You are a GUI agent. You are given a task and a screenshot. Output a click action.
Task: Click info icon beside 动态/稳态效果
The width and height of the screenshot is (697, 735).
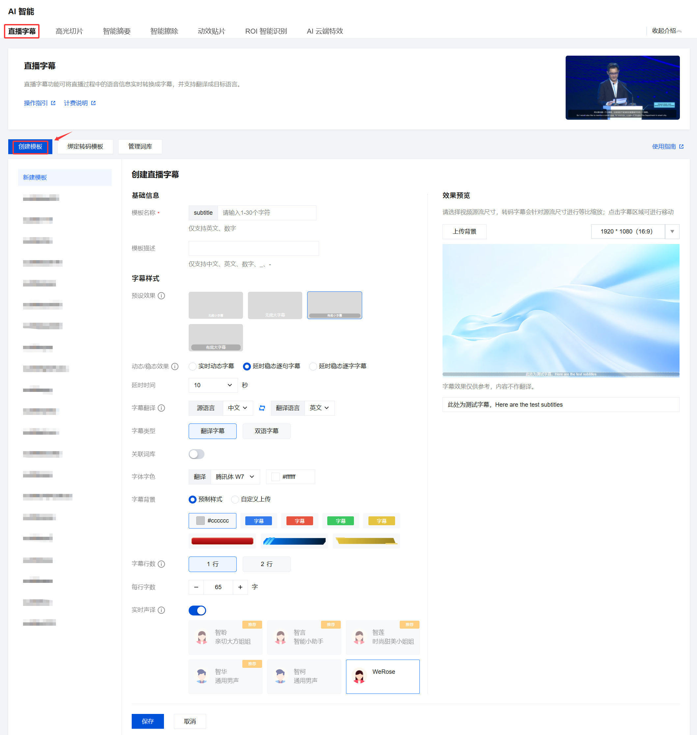click(x=175, y=367)
